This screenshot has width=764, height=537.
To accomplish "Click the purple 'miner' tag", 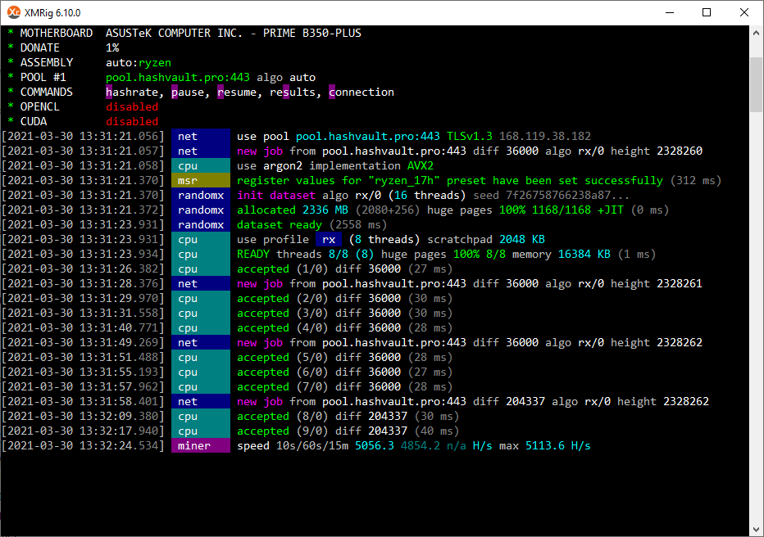I will tap(201, 445).
